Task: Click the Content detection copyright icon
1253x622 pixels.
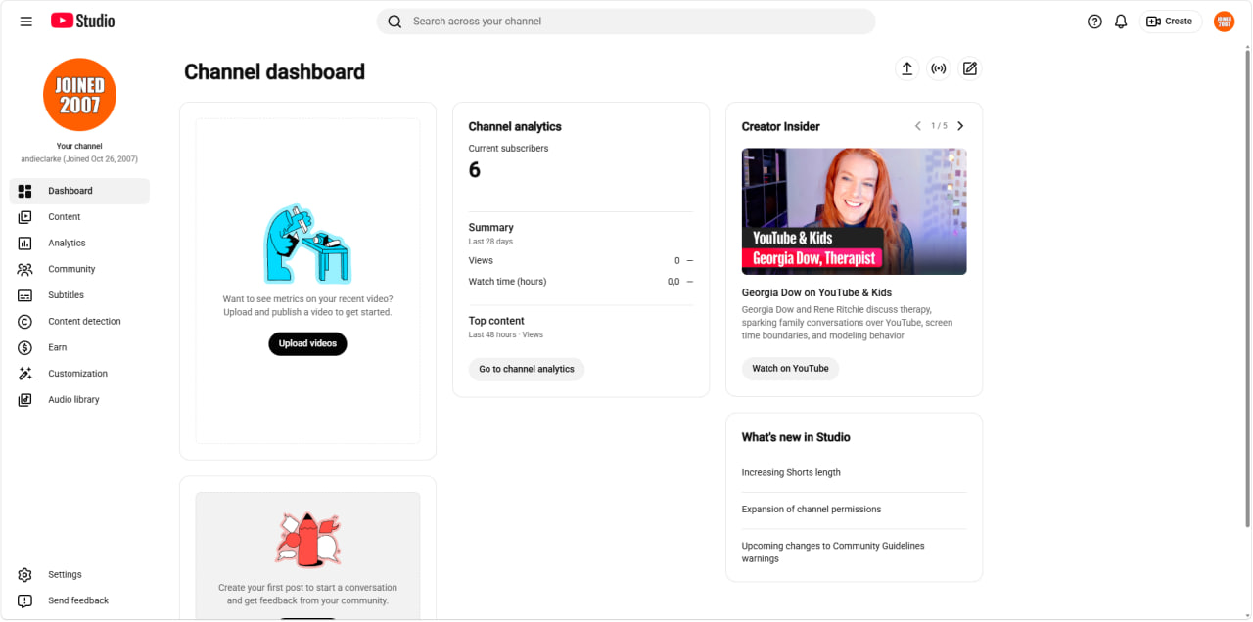Action: point(25,321)
